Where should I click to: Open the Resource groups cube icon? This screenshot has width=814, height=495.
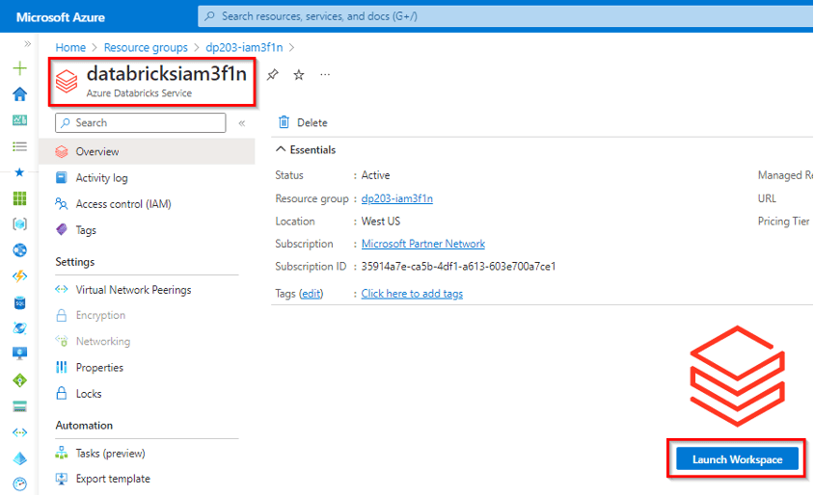point(19,224)
